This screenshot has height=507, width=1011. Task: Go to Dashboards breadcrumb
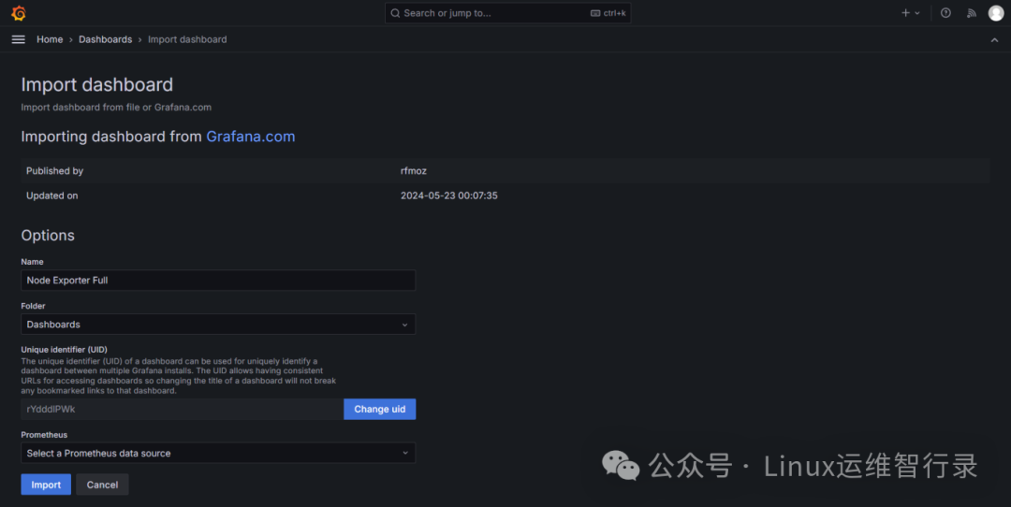[105, 39]
